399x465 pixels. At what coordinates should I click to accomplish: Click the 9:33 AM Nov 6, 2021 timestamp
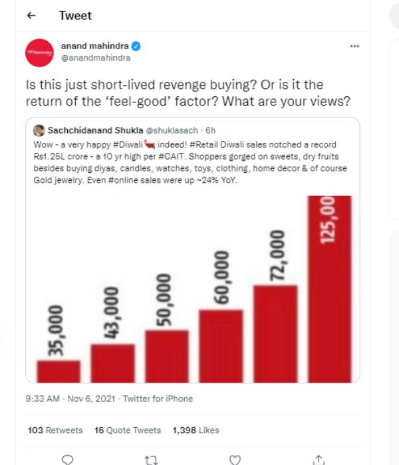click(68, 399)
